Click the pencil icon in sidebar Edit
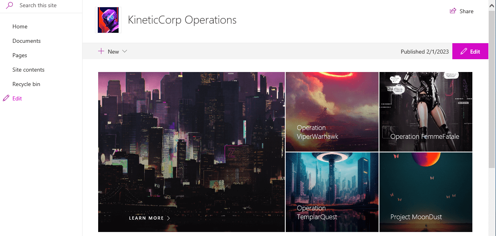 6,98
